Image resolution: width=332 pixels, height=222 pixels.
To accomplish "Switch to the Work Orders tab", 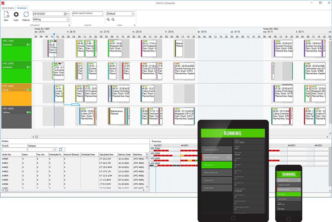I will coord(8,7).
